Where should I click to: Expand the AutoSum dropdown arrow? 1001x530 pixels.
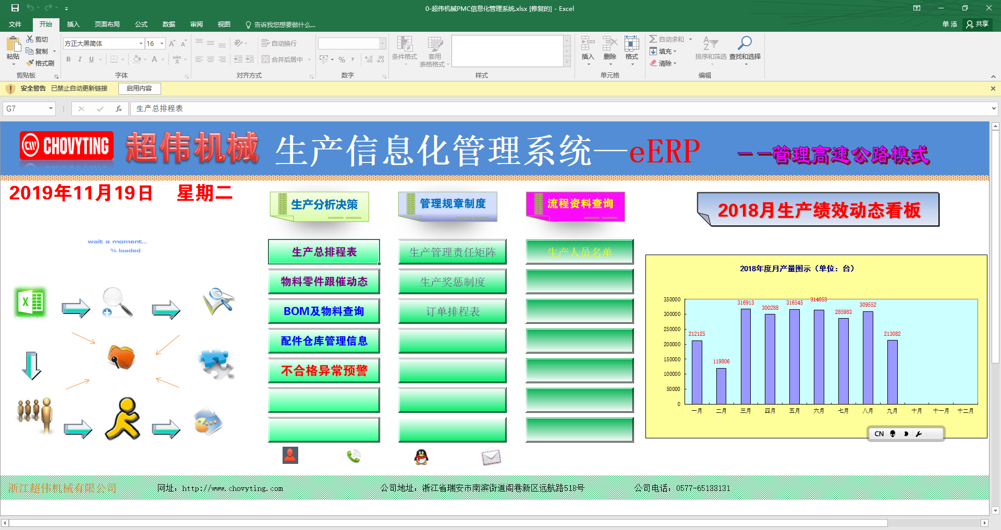pyautogui.click(x=690, y=40)
